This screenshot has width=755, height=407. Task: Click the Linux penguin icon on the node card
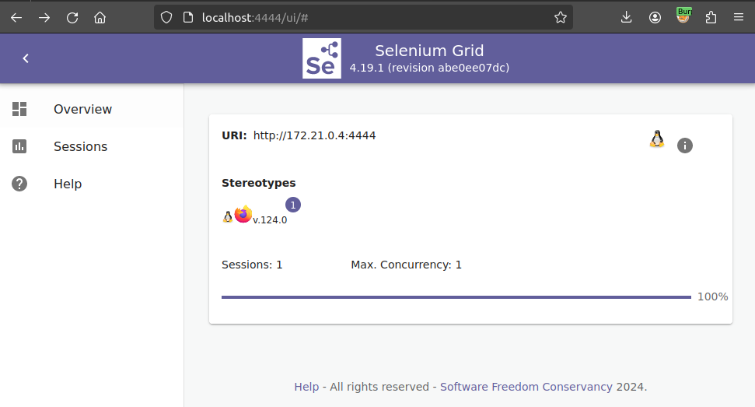point(657,139)
